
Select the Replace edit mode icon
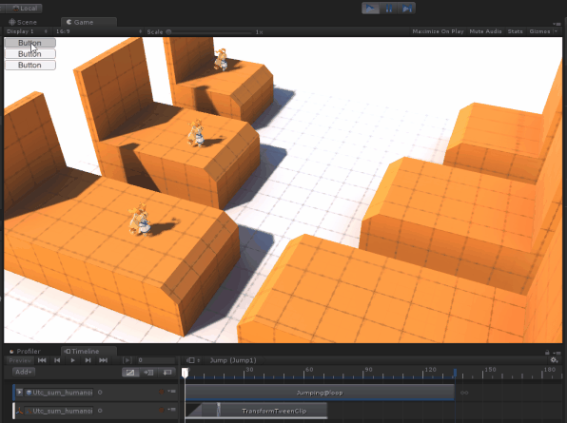coord(166,373)
